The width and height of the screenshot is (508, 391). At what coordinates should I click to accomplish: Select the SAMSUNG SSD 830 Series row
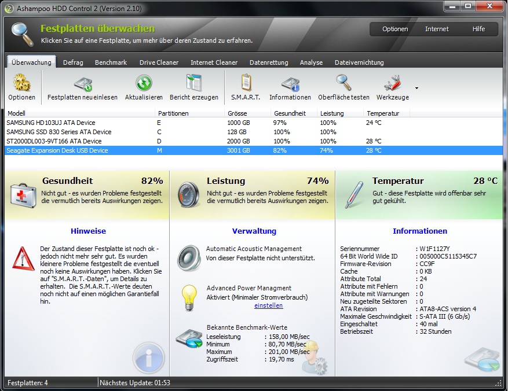pyautogui.click(x=254, y=132)
